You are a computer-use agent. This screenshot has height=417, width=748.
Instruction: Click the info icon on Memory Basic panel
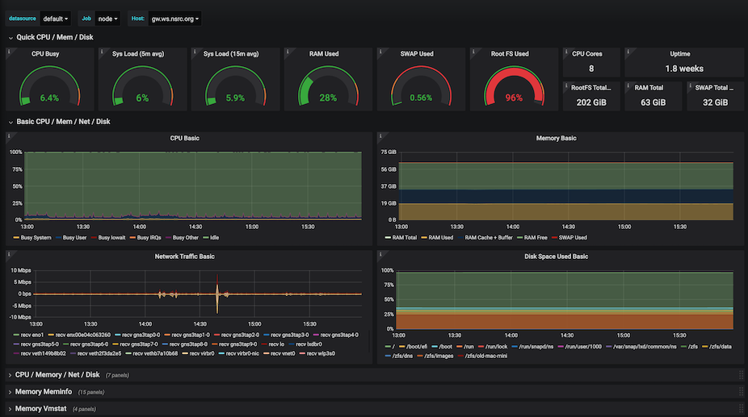[380, 136]
